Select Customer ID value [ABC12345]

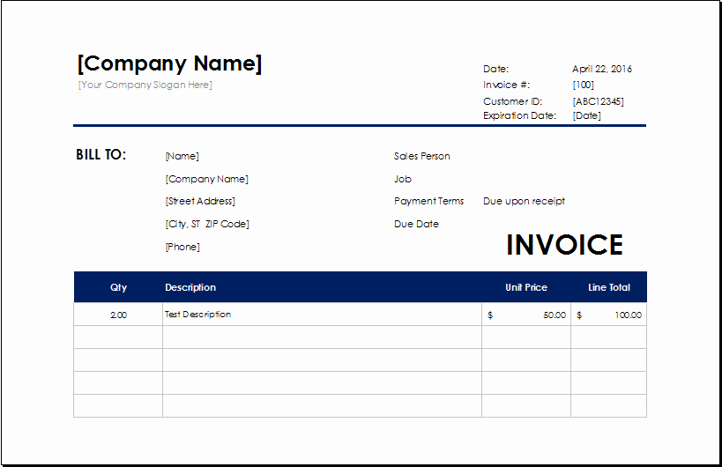[598, 101]
